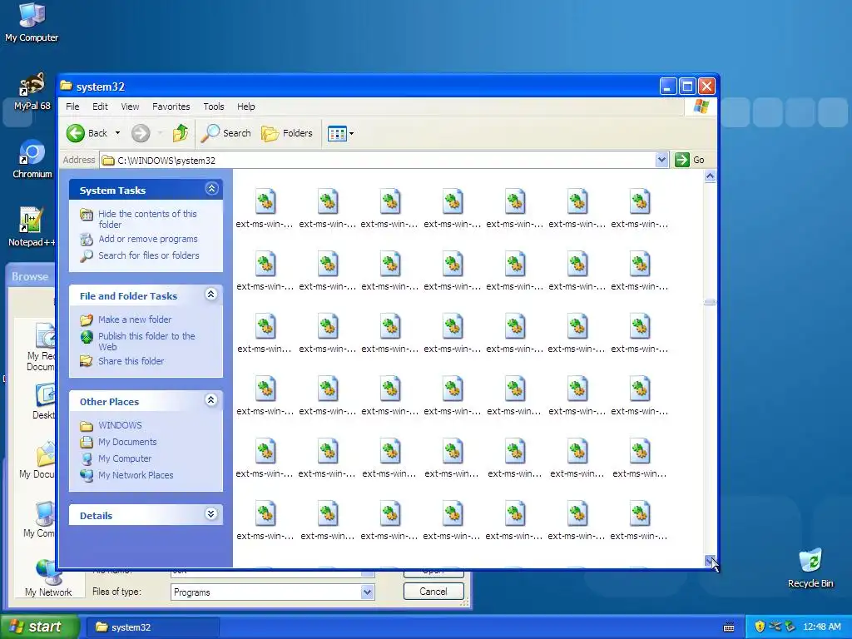Open the Back history dropdown arrow
Viewport: 852px width, 639px height.
coord(117,133)
